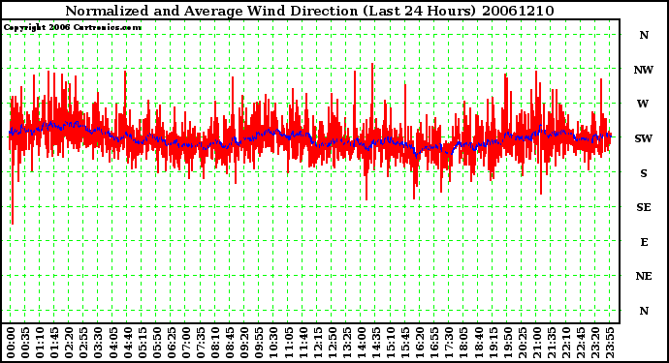Click the 11:40 time axis label
The height and width of the screenshot is (363, 669).
pos(303,343)
